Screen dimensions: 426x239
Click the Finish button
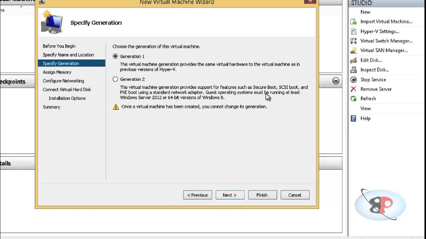262,195
